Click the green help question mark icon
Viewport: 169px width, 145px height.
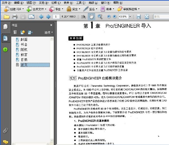point(5,50)
